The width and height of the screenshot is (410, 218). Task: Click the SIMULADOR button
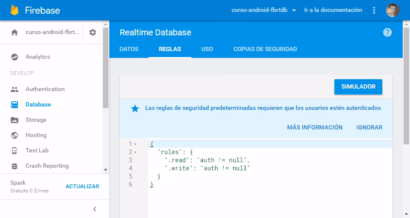click(x=358, y=86)
